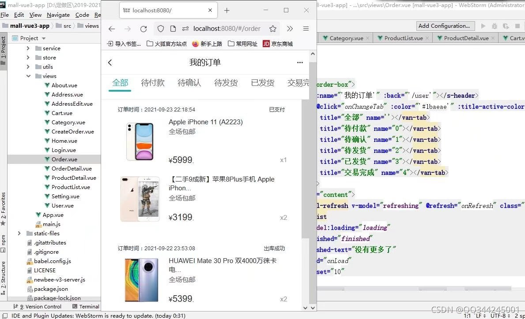Open Login.vue in the project tree
Image resolution: width=525 pixels, height=319 pixels.
pos(64,150)
